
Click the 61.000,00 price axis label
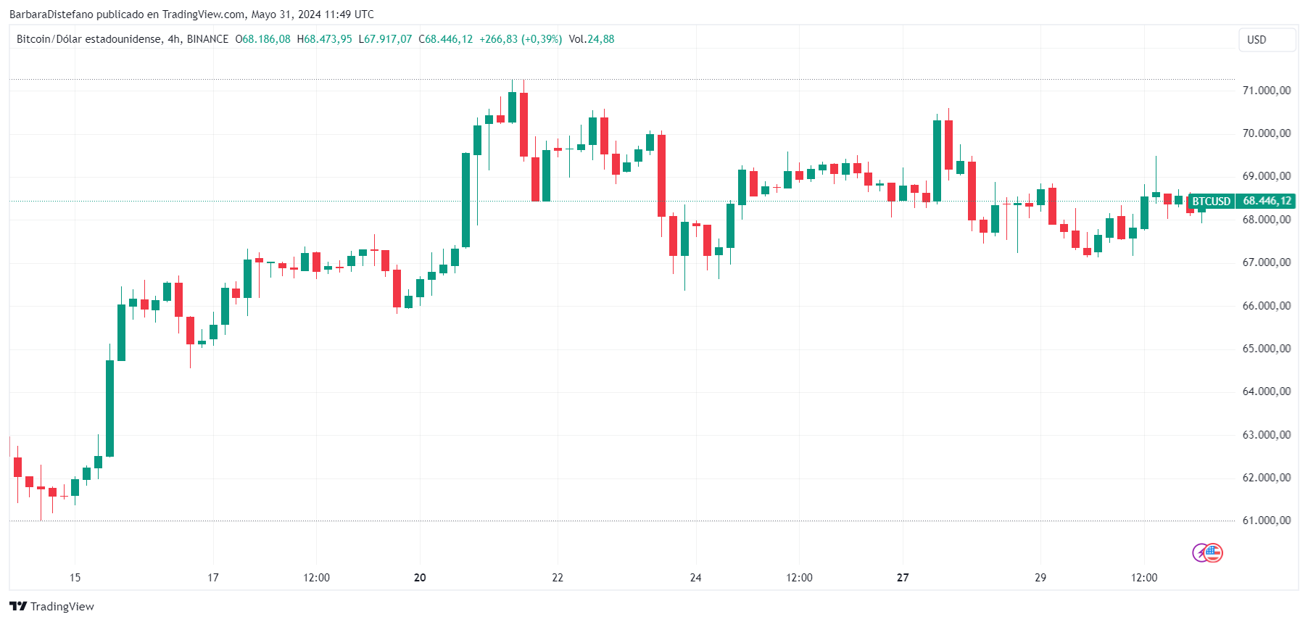[1266, 521]
